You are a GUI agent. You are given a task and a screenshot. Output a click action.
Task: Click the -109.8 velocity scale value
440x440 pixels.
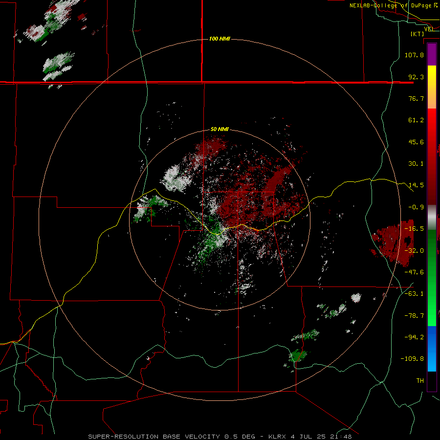[x=412, y=359]
